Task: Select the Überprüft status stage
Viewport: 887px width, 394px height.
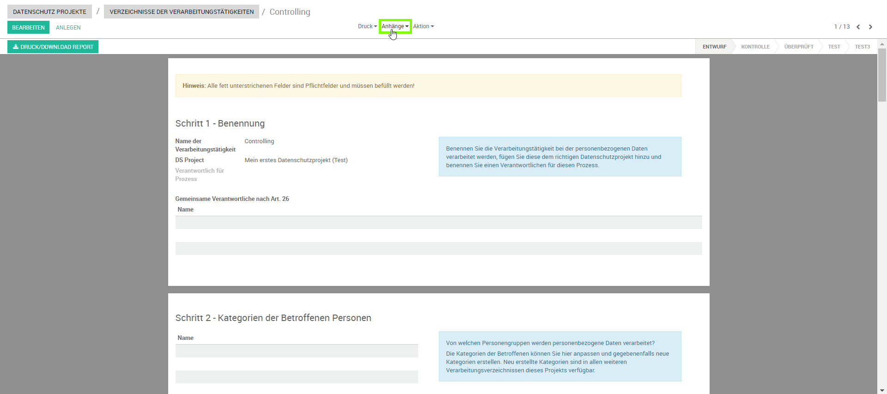Action: click(x=799, y=47)
